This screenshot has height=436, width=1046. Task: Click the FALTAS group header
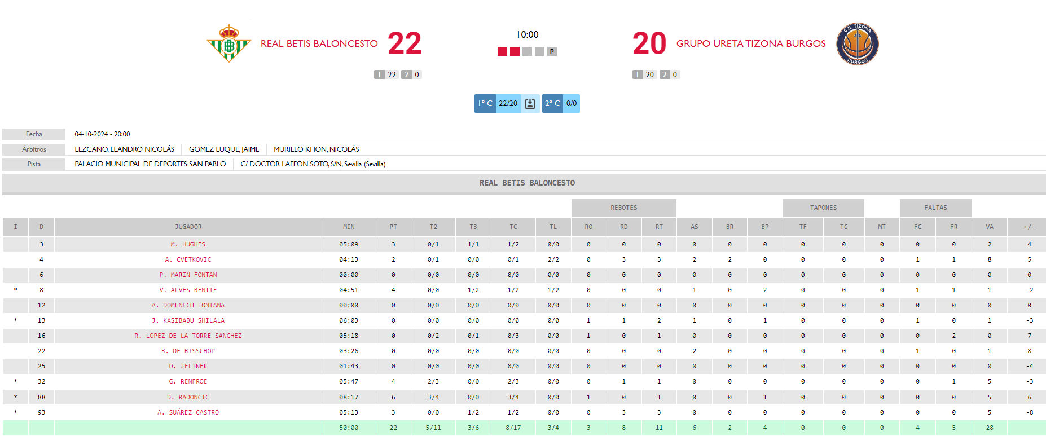[x=935, y=208]
